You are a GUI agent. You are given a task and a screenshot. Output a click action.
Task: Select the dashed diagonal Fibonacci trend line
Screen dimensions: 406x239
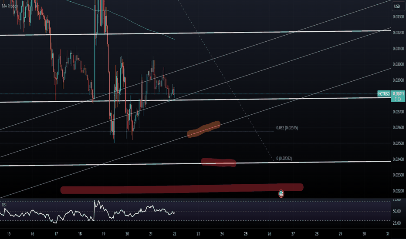click(227, 81)
